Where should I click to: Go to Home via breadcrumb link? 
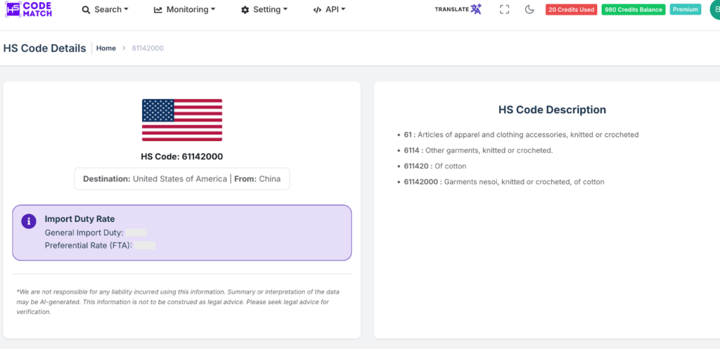pos(106,48)
